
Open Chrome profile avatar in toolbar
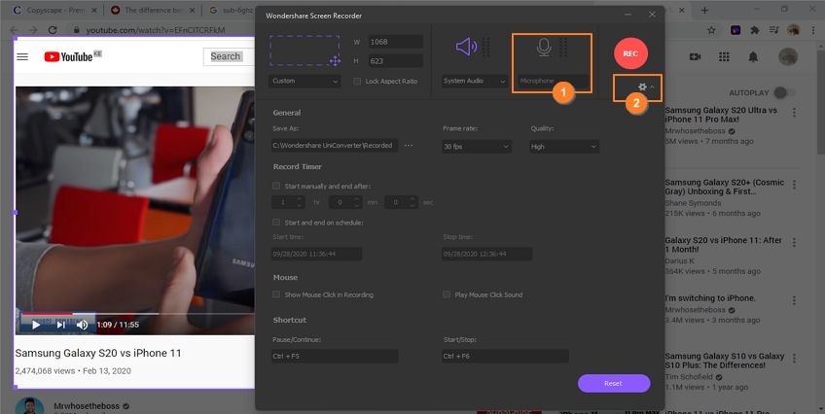[793, 30]
